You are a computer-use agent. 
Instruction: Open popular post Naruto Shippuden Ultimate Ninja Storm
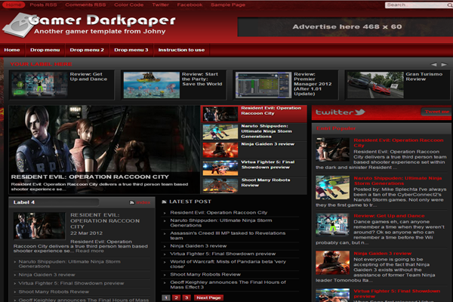[x=398, y=181]
